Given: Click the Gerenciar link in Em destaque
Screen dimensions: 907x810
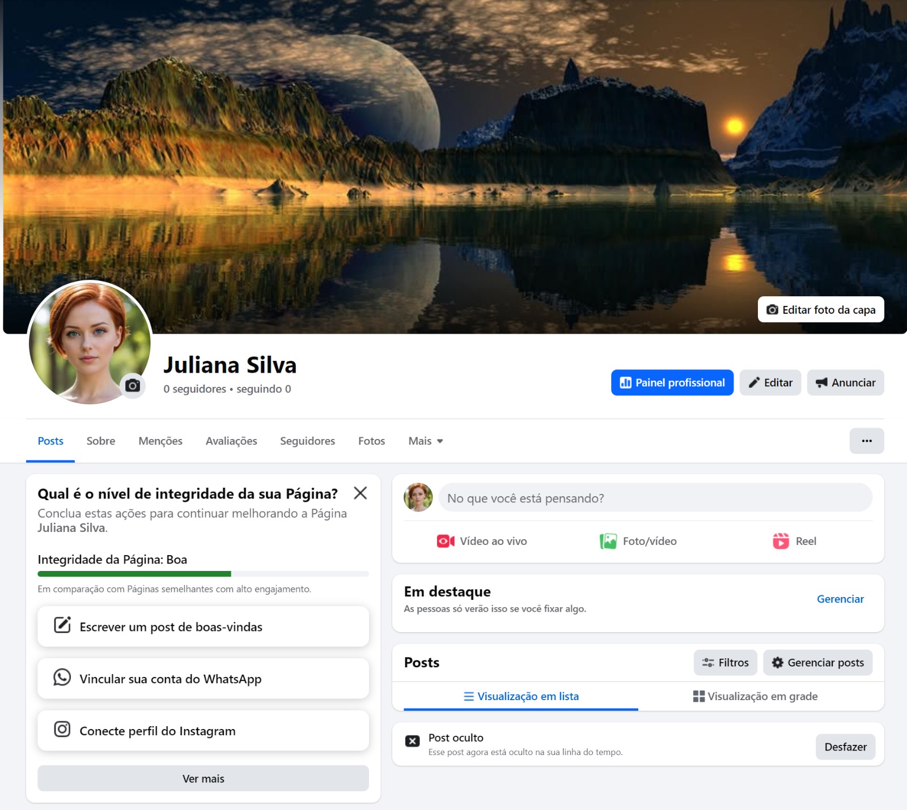Looking at the screenshot, I should tap(840, 599).
